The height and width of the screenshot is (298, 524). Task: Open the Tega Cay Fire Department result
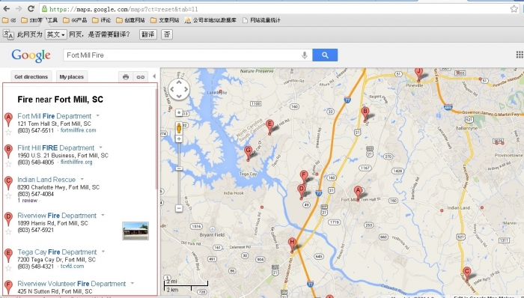click(x=57, y=252)
